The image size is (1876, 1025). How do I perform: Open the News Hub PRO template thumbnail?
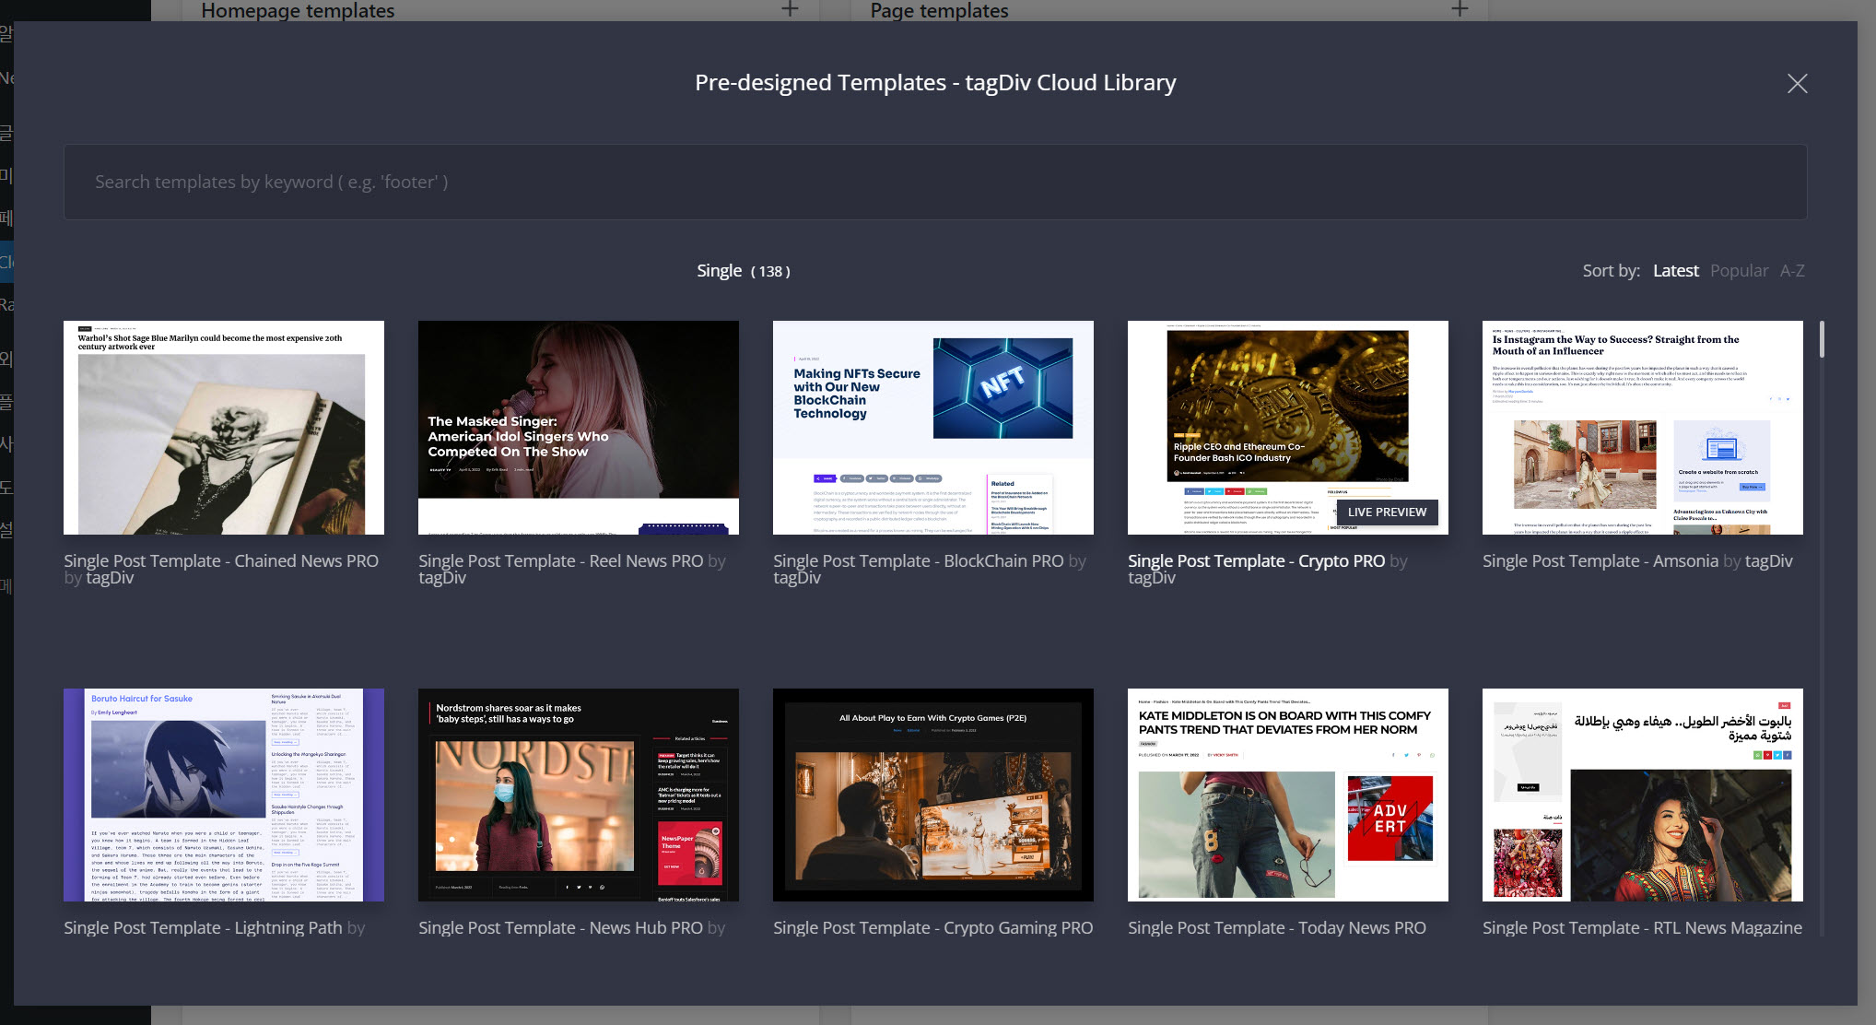(x=579, y=795)
